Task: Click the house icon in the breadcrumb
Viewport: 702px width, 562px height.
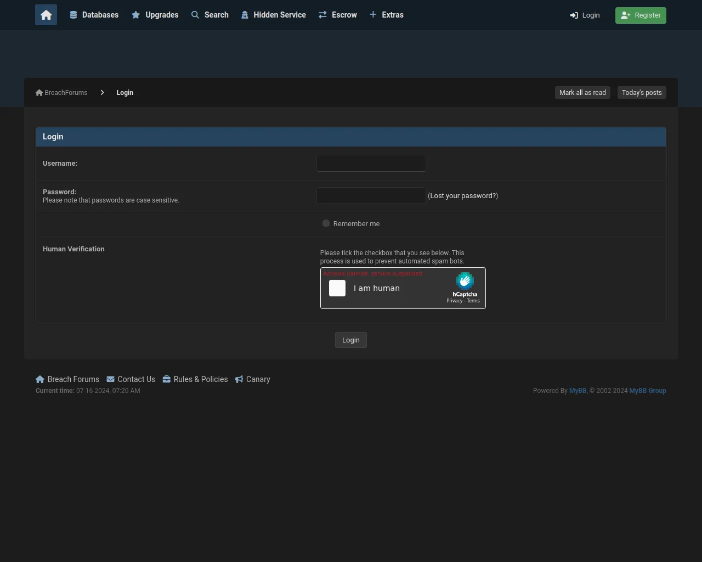Action: tap(39, 93)
